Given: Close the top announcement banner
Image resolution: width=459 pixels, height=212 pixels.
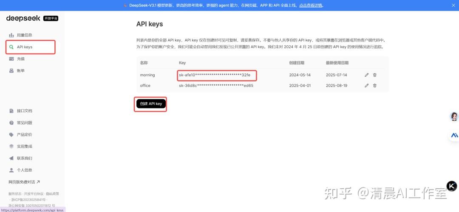Looking at the screenshot, I should [x=454, y=5].
